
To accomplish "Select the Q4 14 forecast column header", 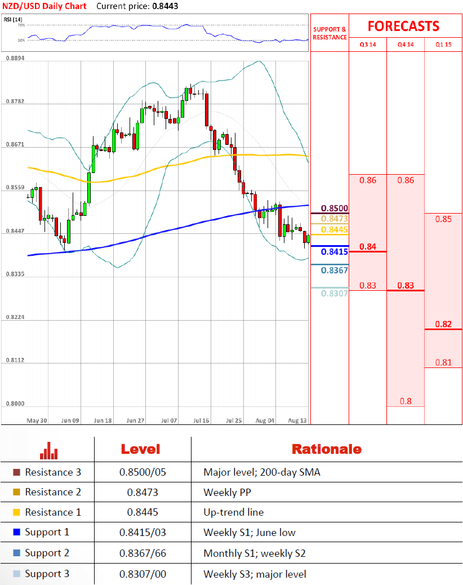I will [x=406, y=45].
